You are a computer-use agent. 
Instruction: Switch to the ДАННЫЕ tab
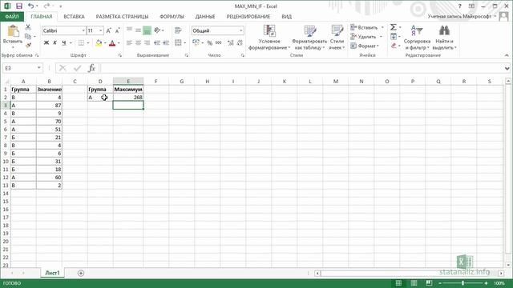click(x=205, y=16)
